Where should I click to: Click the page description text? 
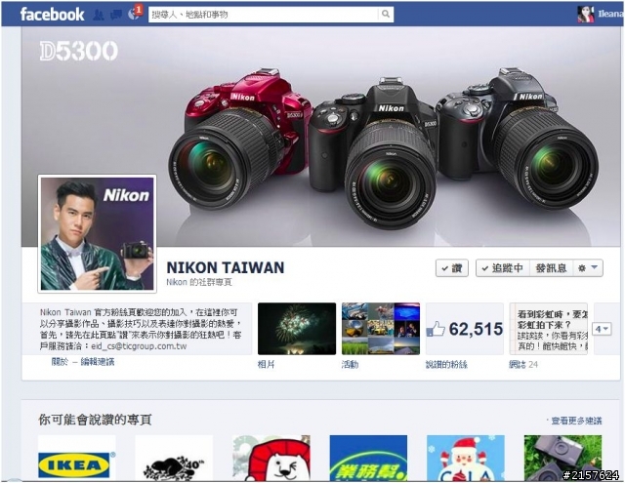(141, 329)
